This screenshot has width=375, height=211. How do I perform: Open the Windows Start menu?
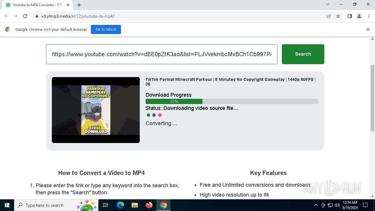[x=7, y=205]
